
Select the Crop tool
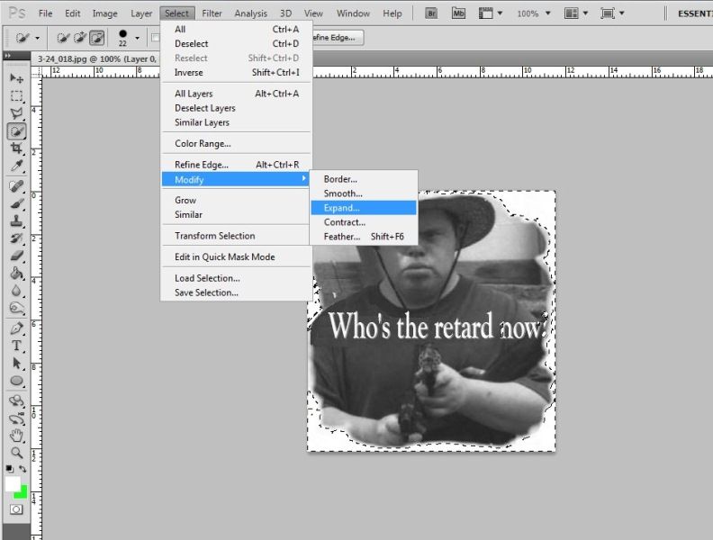(16, 148)
